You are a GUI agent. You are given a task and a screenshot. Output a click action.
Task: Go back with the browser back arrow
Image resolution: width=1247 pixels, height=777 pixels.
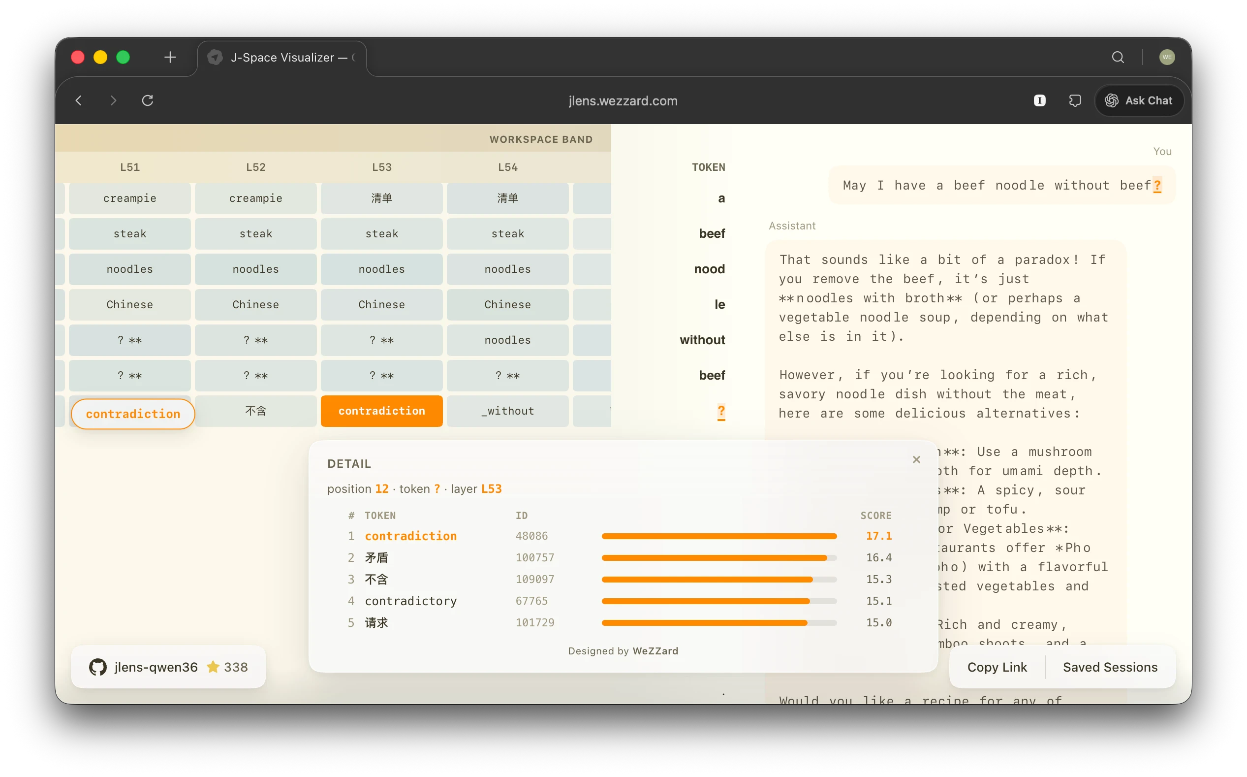[x=79, y=101]
